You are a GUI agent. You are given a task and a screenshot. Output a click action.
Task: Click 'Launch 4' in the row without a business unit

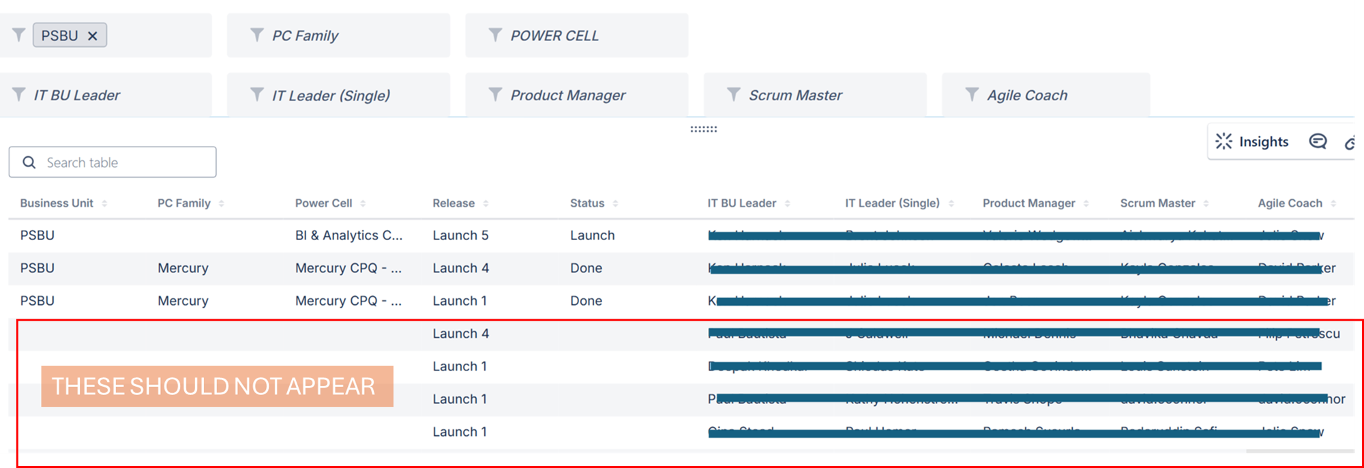click(x=460, y=334)
